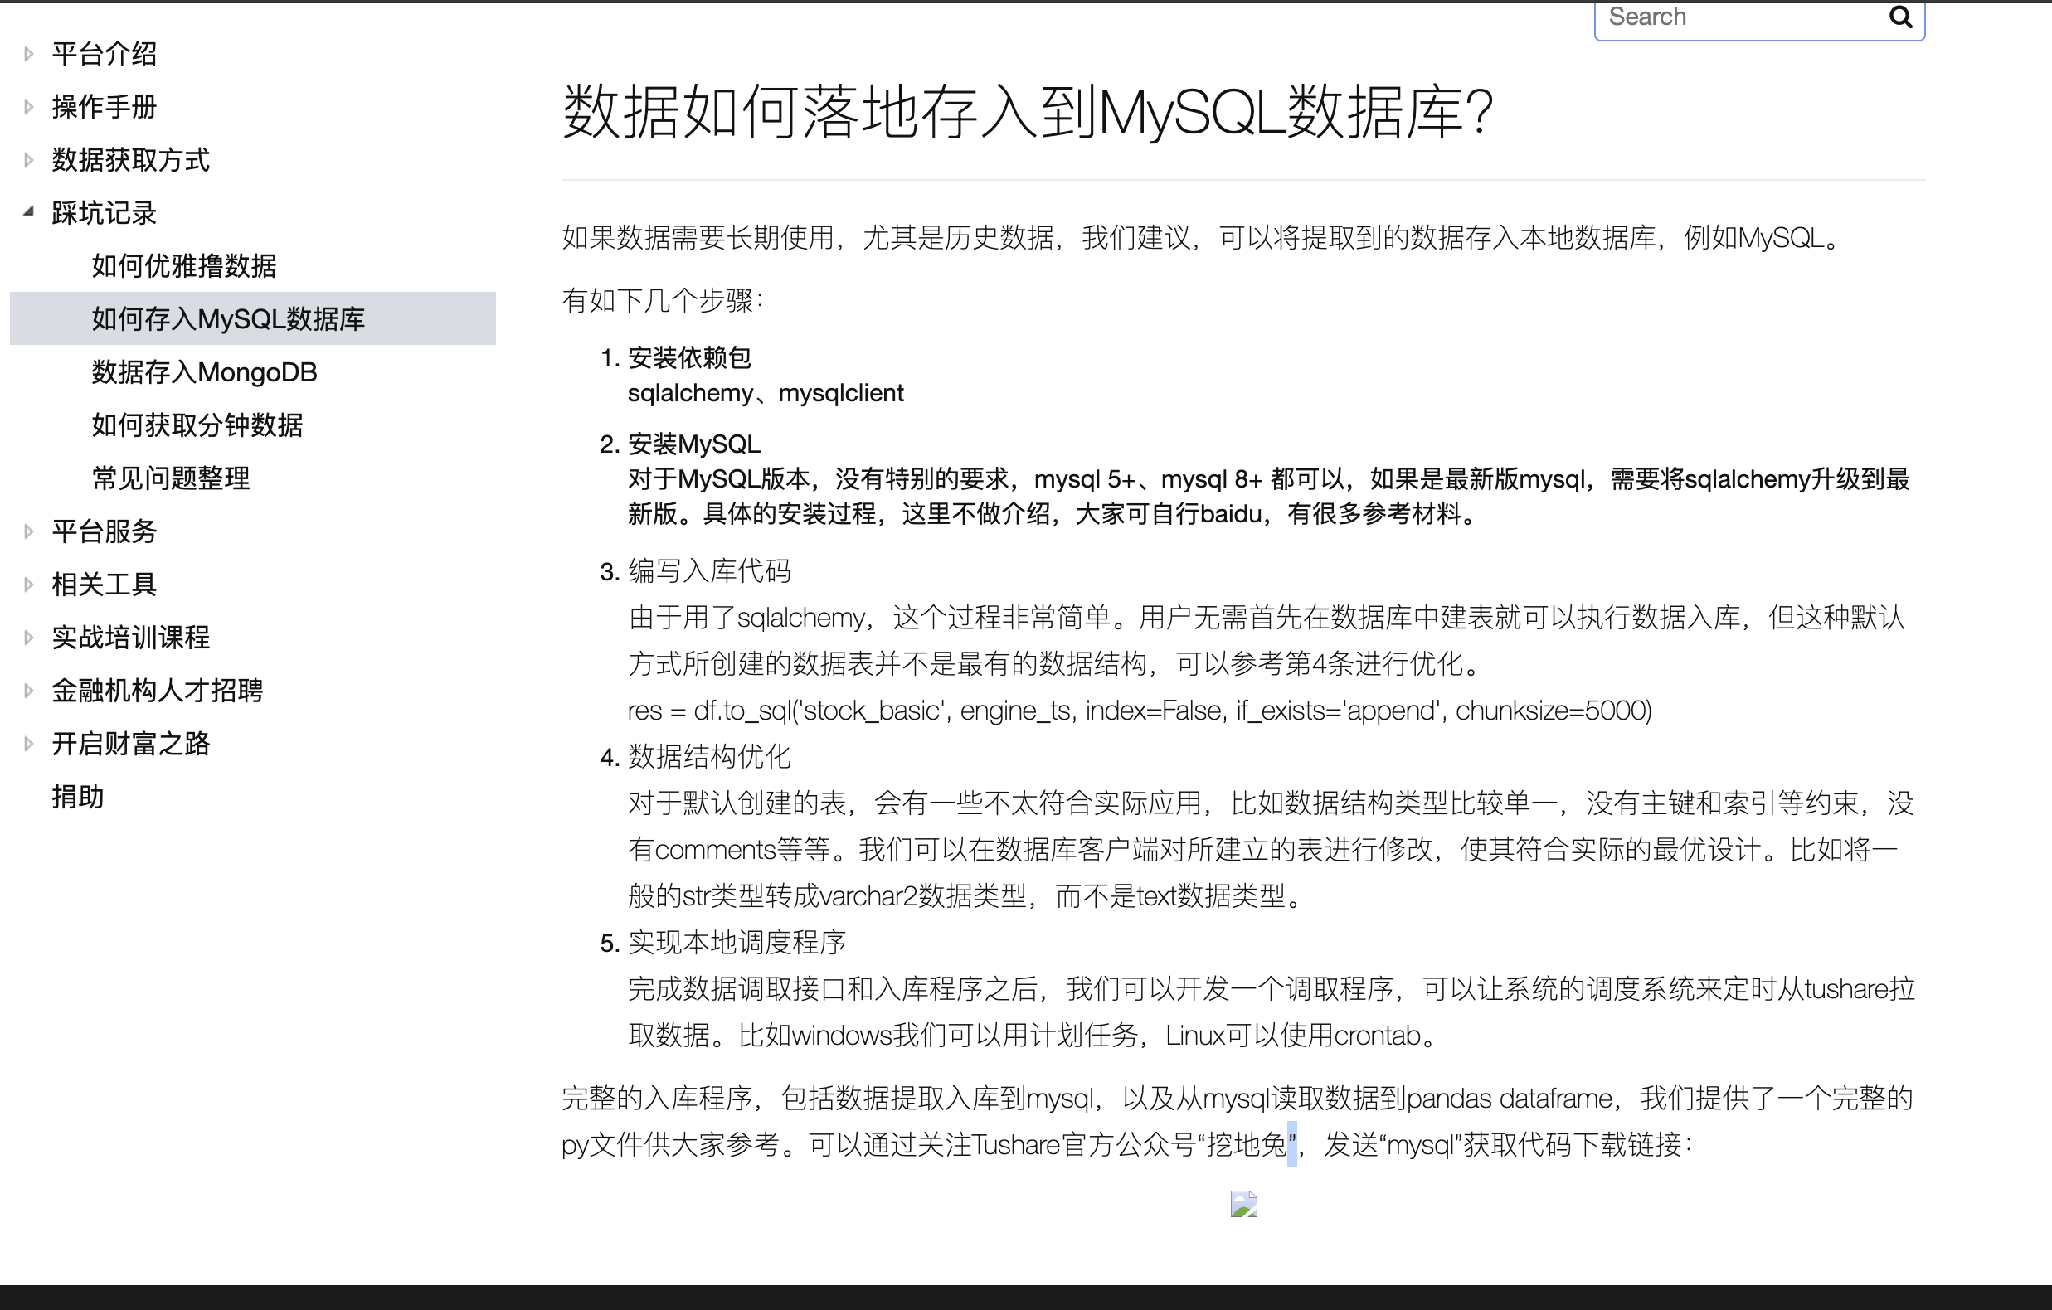The width and height of the screenshot is (2052, 1310).
Task: Open the 捐助 sidebar link
Action: 77,797
